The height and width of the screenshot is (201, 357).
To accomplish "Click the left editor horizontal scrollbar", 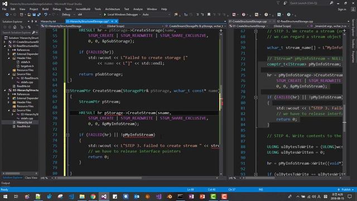I will pos(137,178).
